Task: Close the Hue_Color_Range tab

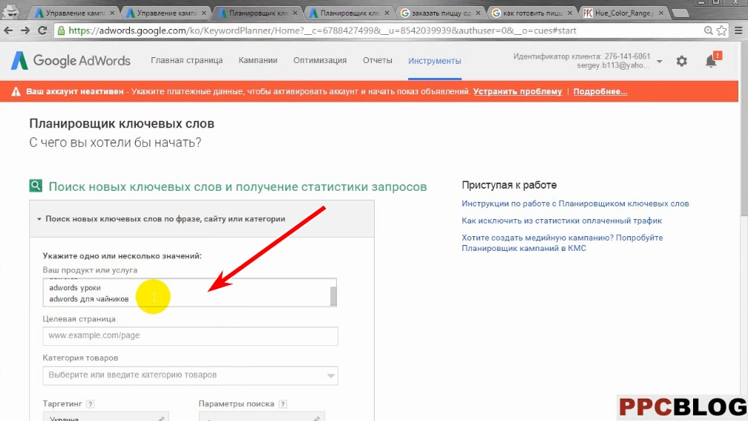Action: click(661, 13)
